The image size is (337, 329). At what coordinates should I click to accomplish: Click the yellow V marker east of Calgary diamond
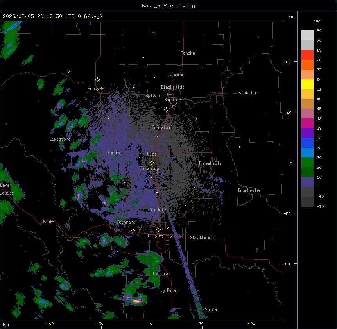(168, 228)
